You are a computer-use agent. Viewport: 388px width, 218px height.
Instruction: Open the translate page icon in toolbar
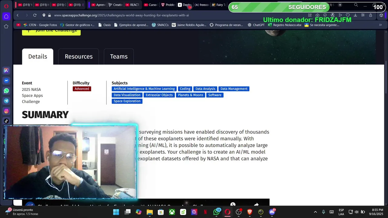tap(333, 15)
